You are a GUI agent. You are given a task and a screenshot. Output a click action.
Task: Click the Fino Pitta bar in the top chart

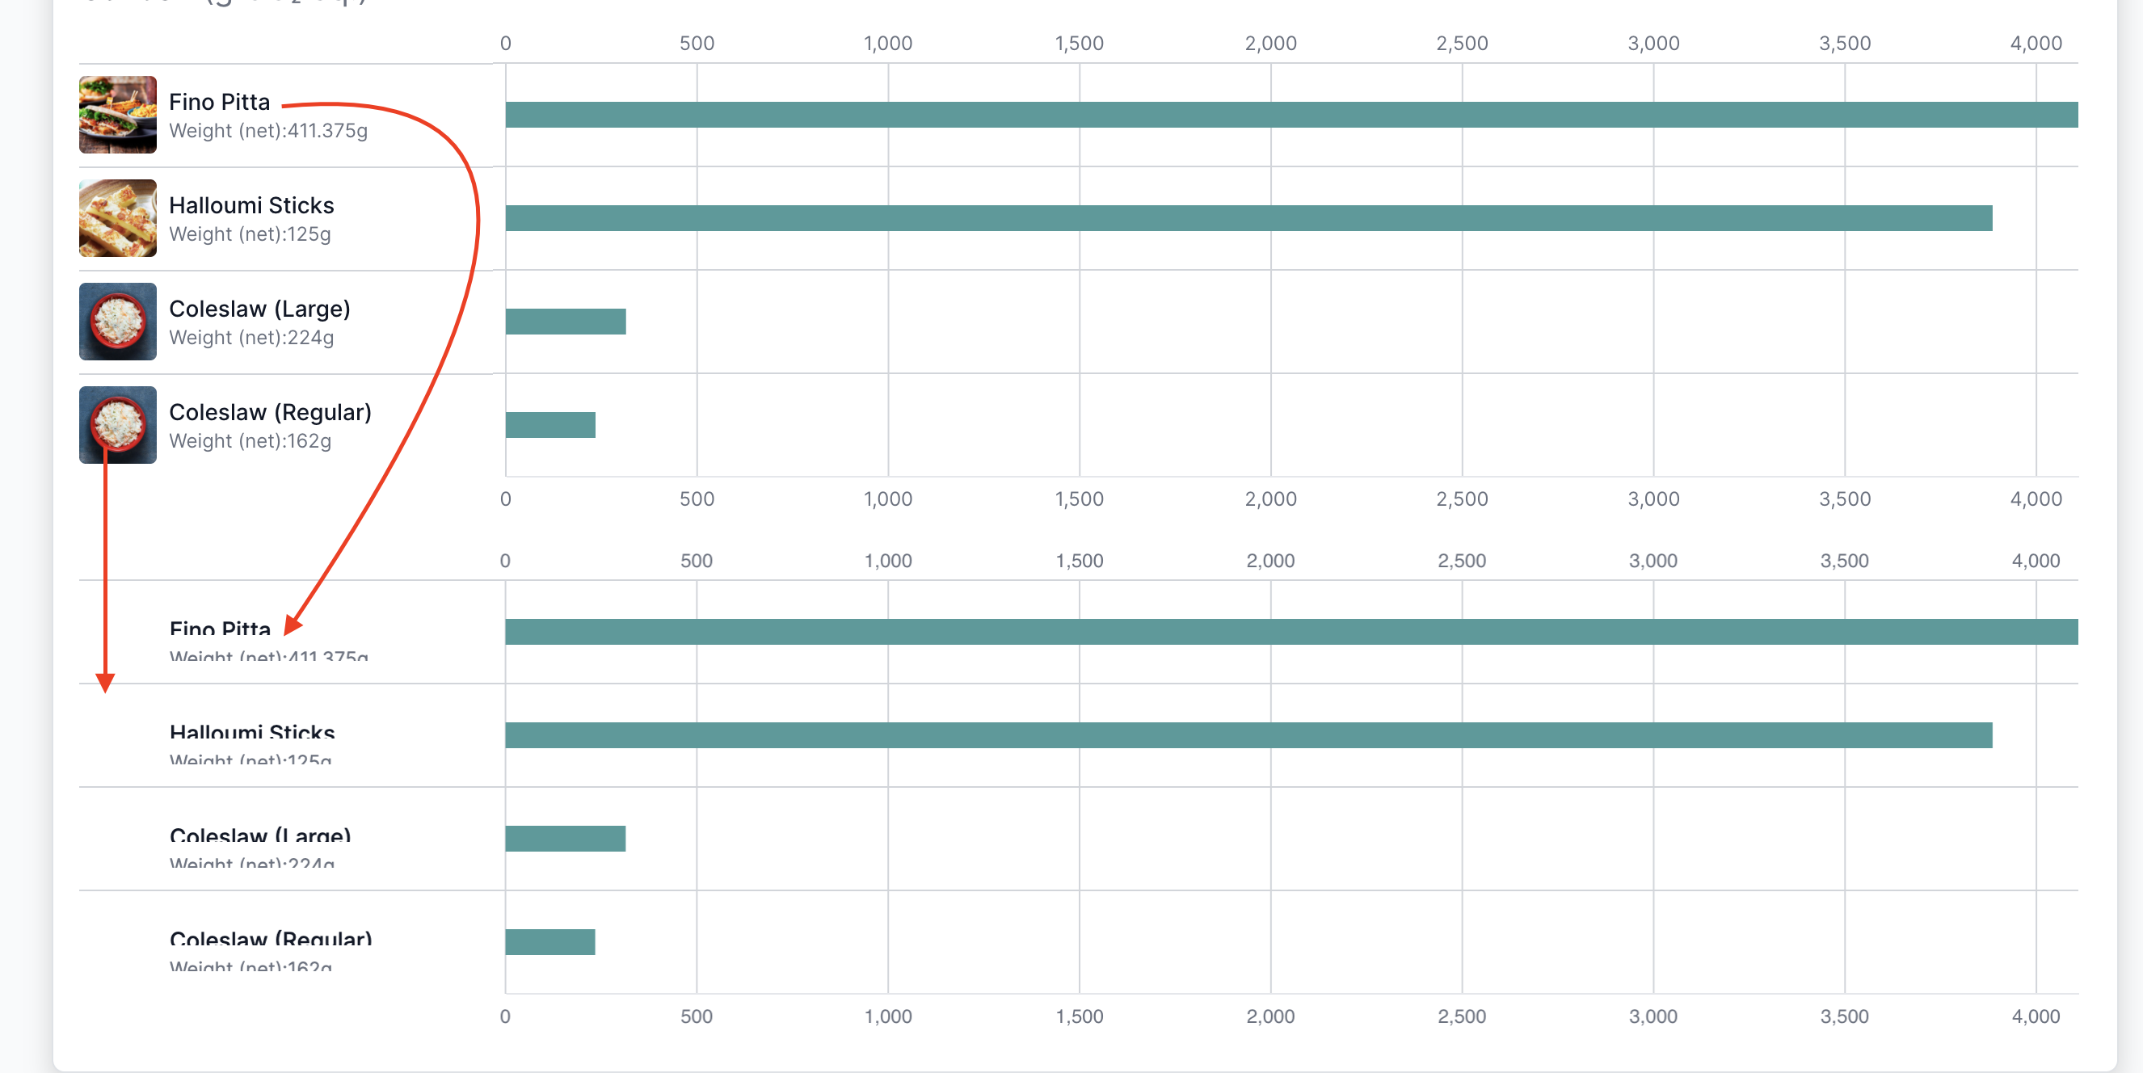[x=1290, y=115]
